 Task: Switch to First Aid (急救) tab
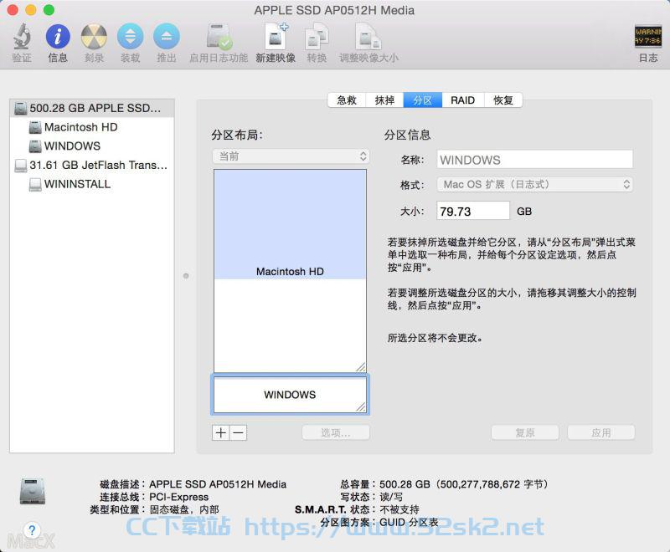[x=347, y=100]
